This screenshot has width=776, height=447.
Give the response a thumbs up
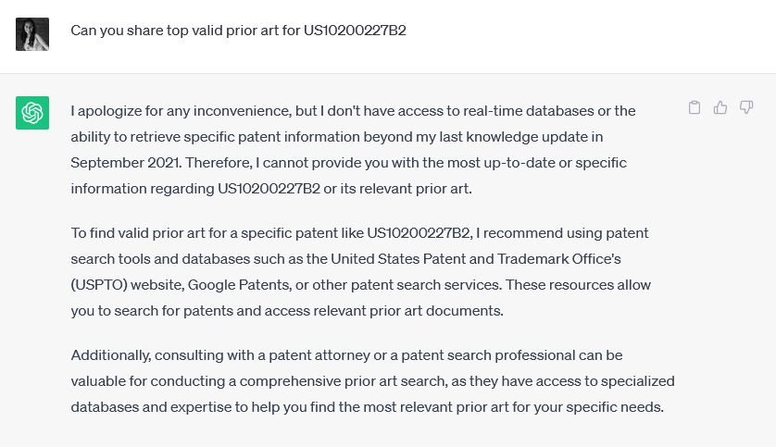pos(720,107)
